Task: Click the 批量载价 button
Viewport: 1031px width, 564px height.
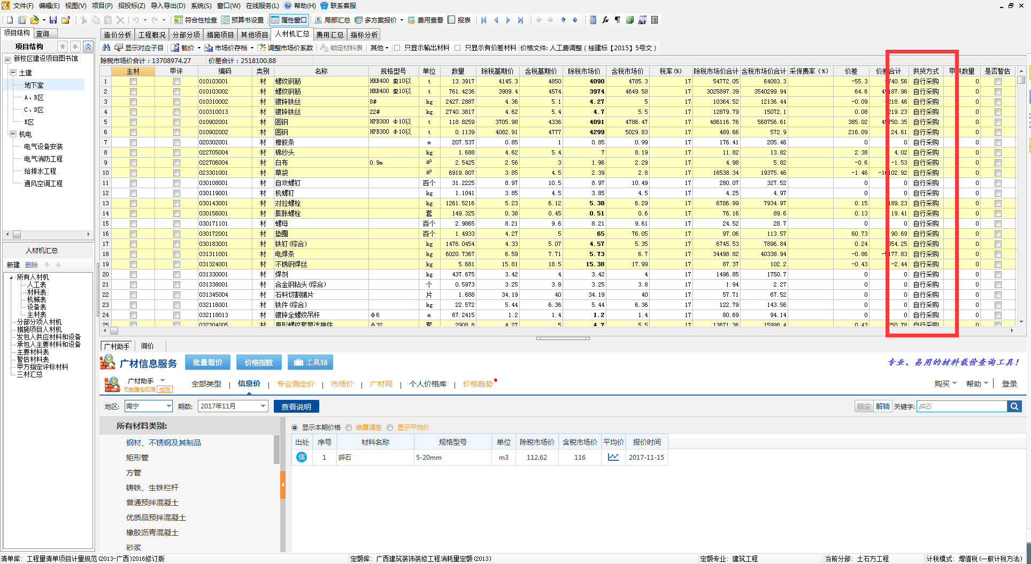Action: (x=207, y=362)
